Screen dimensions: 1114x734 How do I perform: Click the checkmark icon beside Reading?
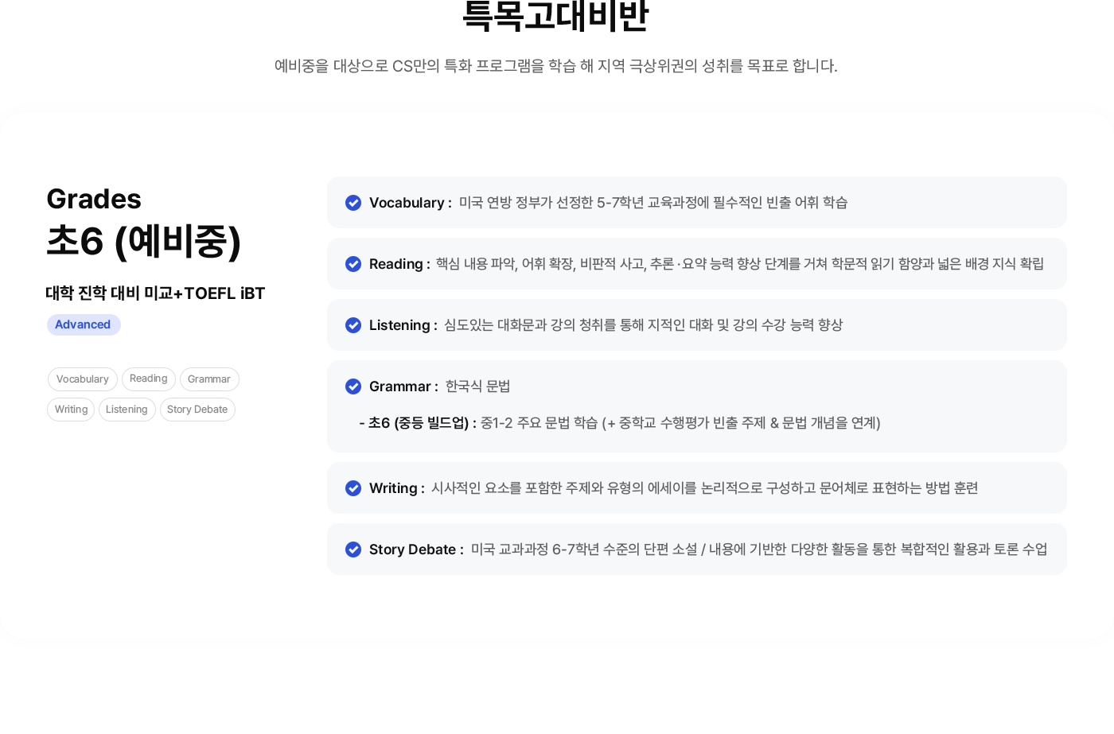click(353, 264)
